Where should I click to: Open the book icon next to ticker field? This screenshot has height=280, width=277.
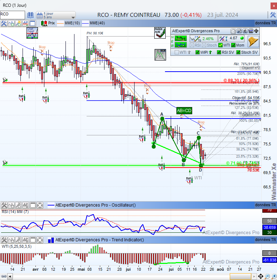[x=30, y=15]
